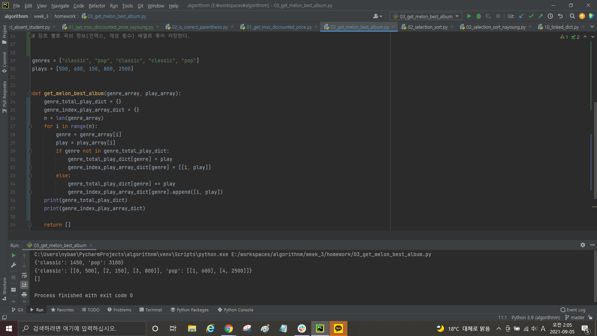Run the 03_get_melon_best_album configuration from the toolbar
Screen dimensions: 597x336
coord(469,16)
